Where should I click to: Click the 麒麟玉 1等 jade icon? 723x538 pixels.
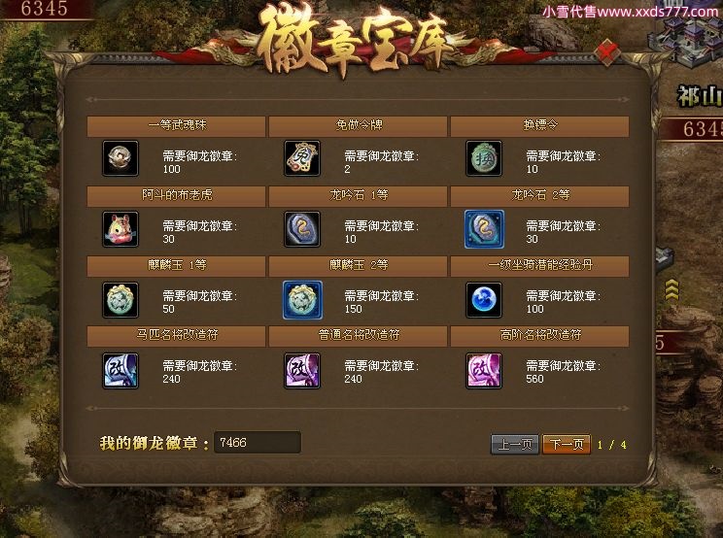coord(120,300)
